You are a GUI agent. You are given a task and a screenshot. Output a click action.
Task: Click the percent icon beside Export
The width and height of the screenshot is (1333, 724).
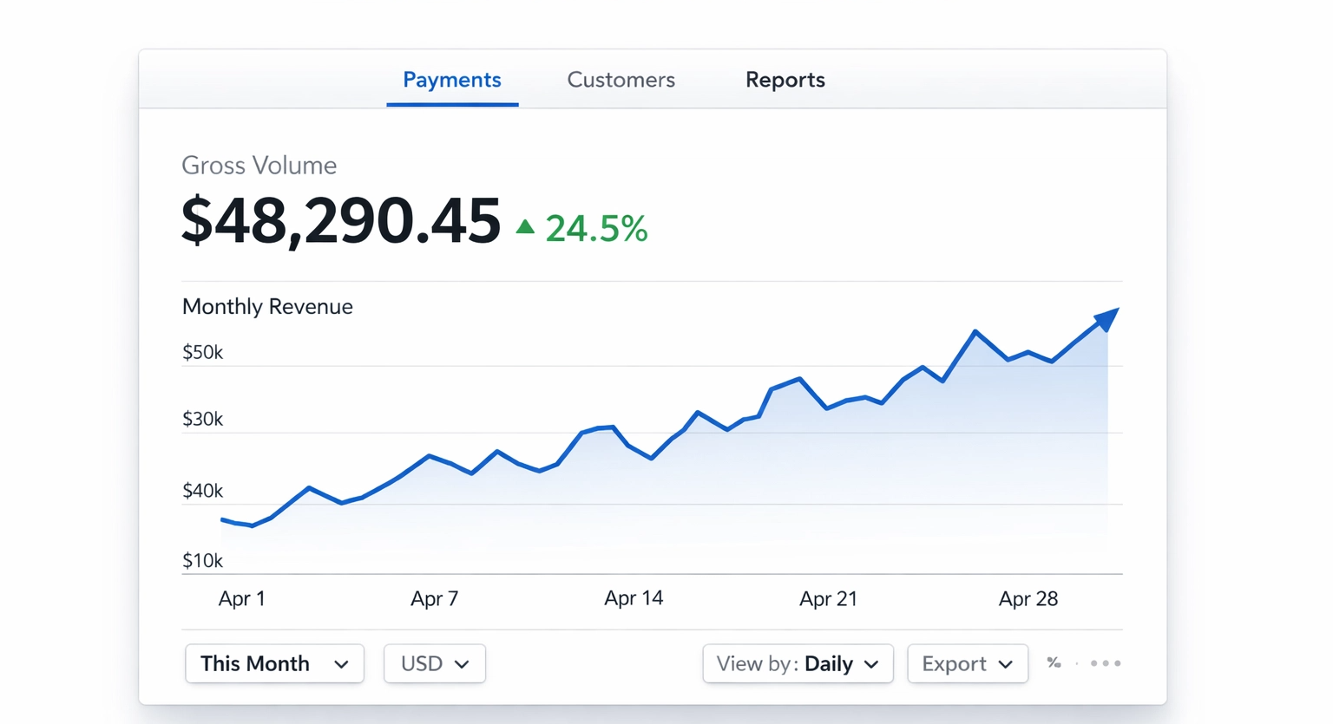click(x=1054, y=662)
